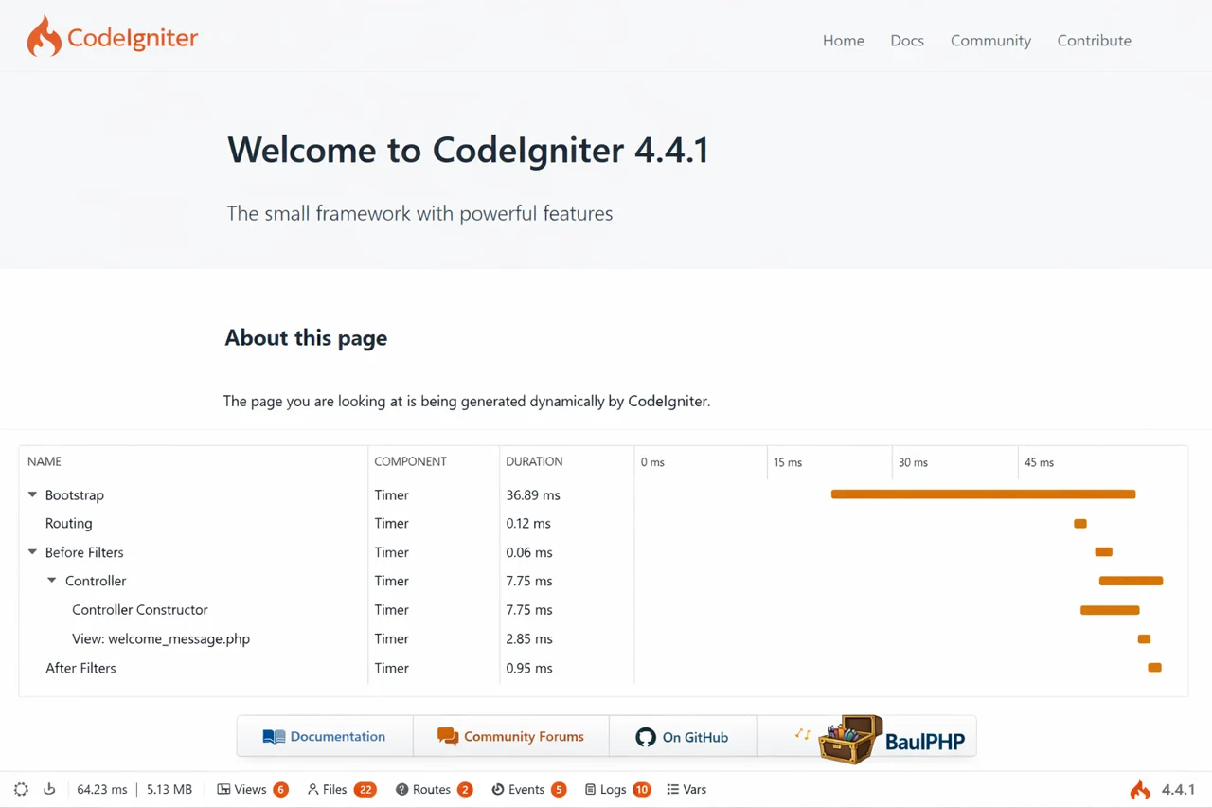The width and height of the screenshot is (1212, 808).
Task: Click the Views count badge 6
Action: (280, 789)
